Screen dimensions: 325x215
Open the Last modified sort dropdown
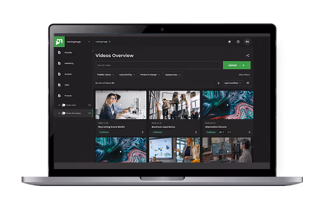(x=233, y=83)
